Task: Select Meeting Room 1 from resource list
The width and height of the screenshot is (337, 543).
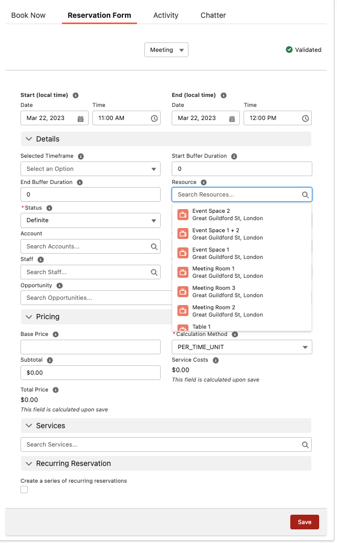Action: [227, 272]
